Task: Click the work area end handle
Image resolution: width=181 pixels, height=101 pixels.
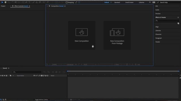Action: pos(179,71)
